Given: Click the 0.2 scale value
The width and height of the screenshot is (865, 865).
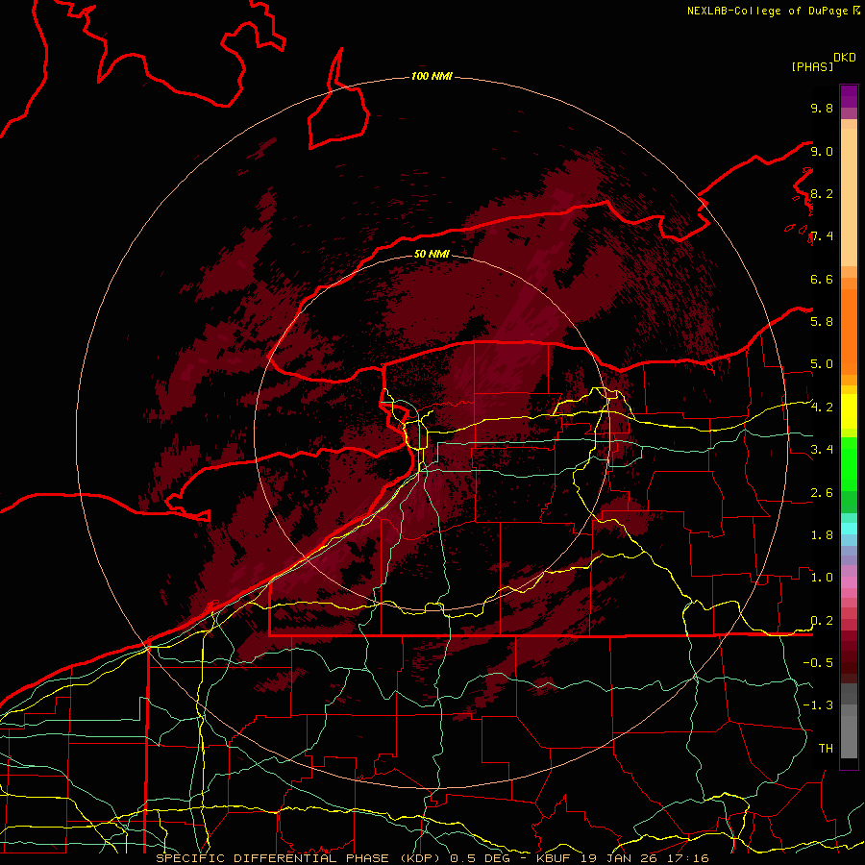Looking at the screenshot, I should click(822, 621).
